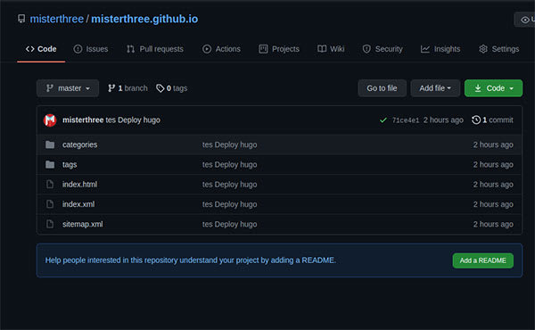
Task: Open the sitemap.xml file
Action: point(83,224)
